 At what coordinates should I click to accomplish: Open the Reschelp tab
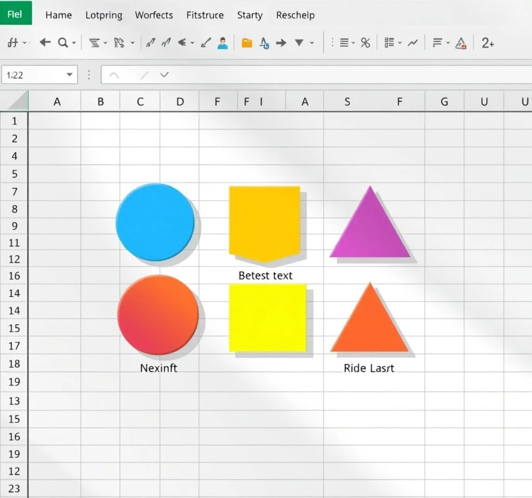pyautogui.click(x=295, y=15)
